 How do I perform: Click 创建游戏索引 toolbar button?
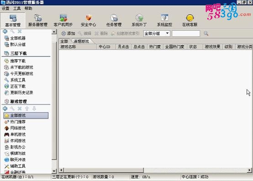pos(125,33)
